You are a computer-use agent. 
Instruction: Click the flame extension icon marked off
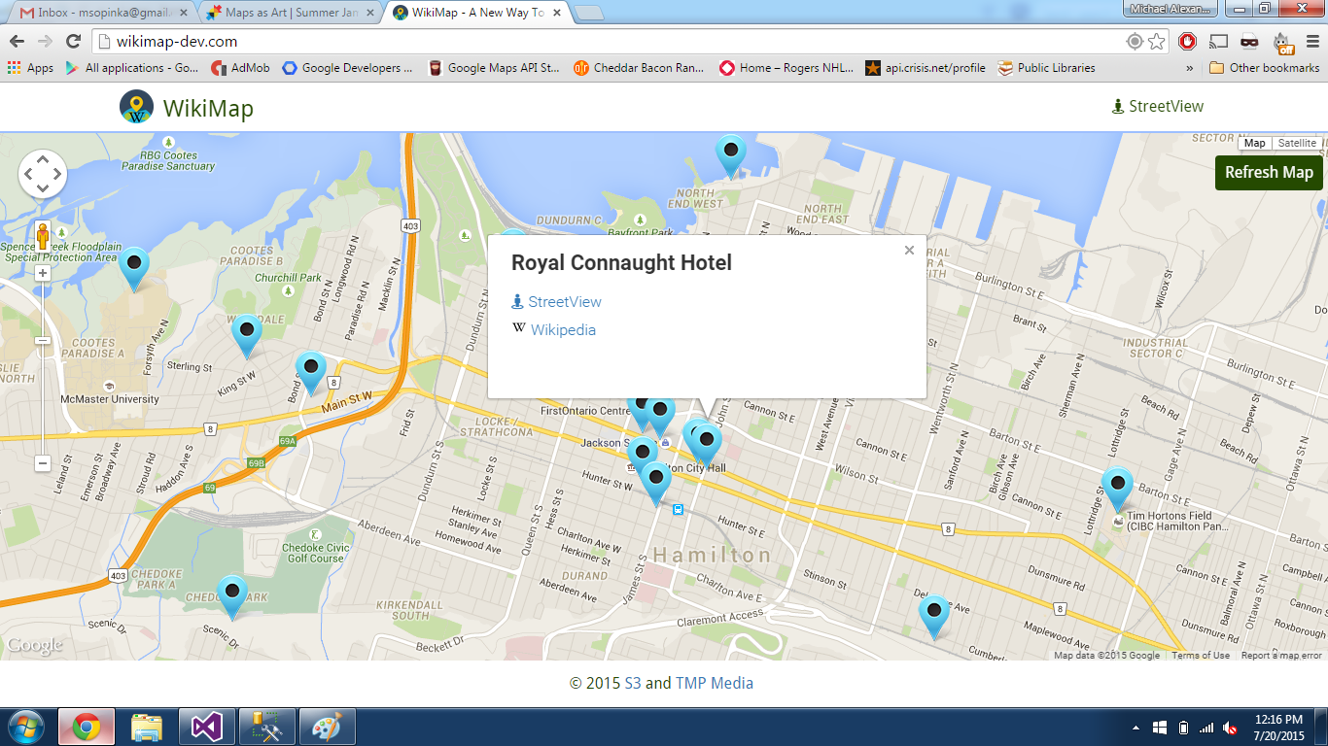[1282, 42]
